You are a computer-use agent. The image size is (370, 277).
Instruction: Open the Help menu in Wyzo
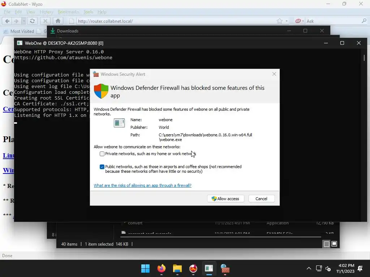(102, 12)
